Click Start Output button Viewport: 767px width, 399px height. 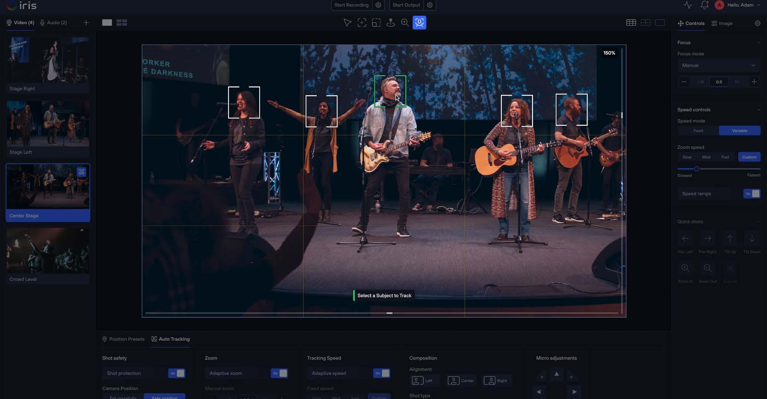click(406, 5)
